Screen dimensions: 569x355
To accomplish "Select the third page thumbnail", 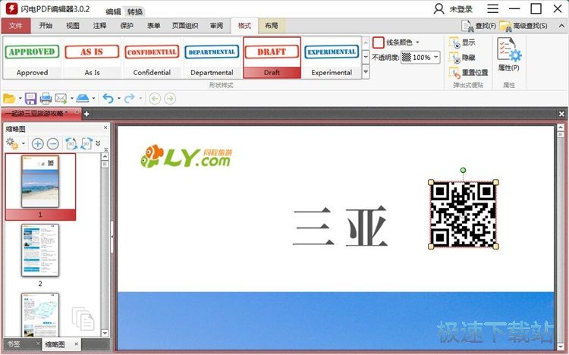I will pos(40,315).
